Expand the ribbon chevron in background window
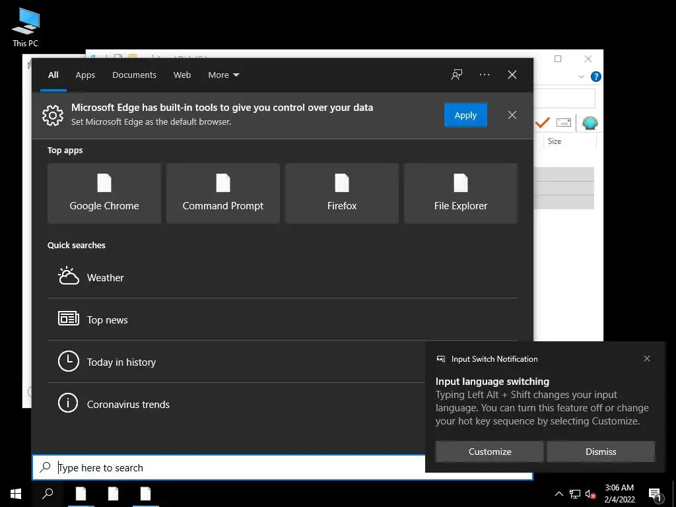The width and height of the screenshot is (676, 507). (x=581, y=77)
